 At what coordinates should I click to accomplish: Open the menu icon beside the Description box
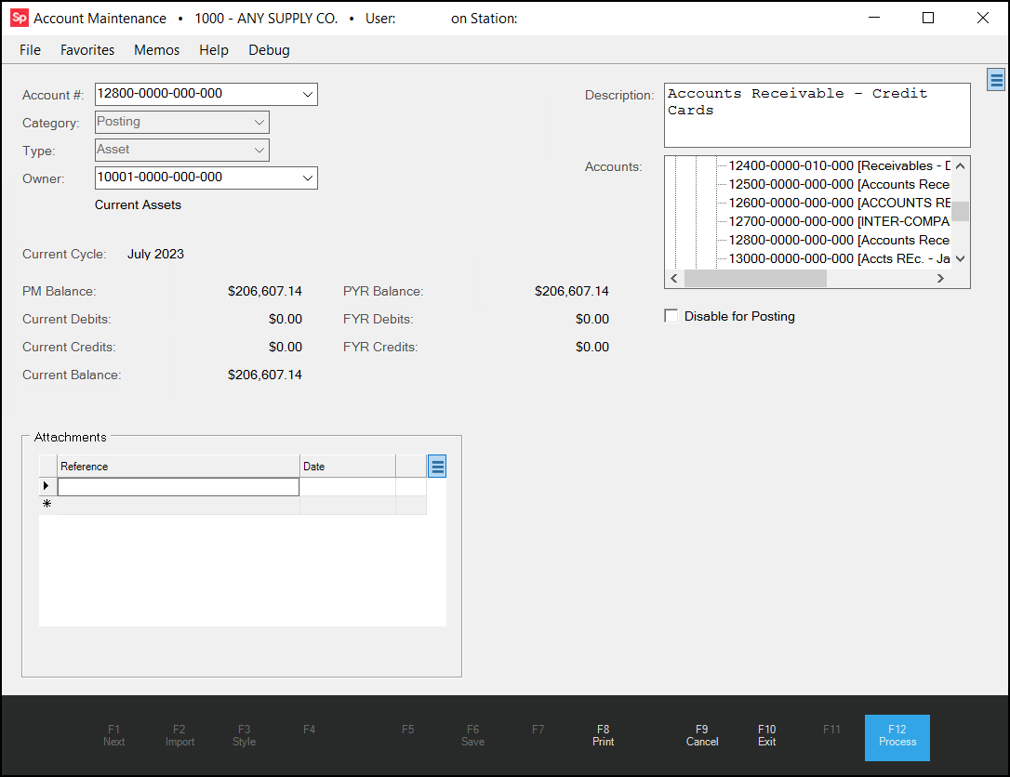[996, 79]
